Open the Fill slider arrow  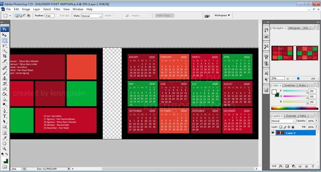(317, 127)
